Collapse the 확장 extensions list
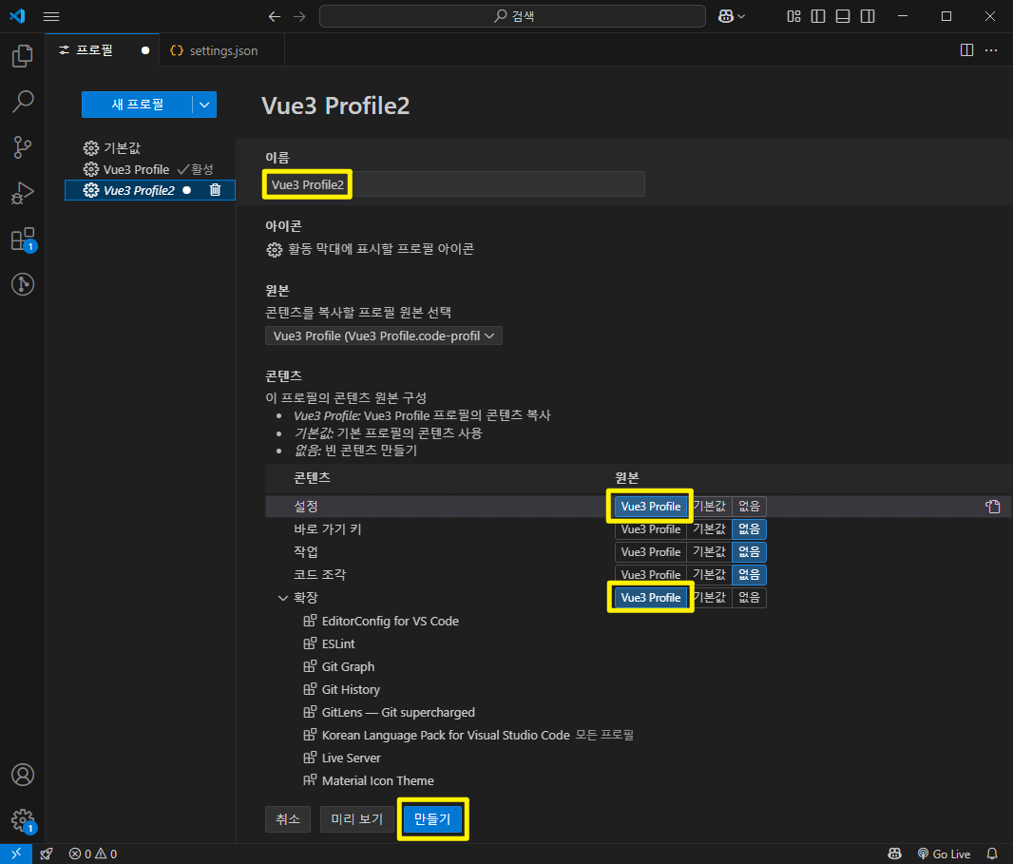The image size is (1013, 864). point(282,598)
